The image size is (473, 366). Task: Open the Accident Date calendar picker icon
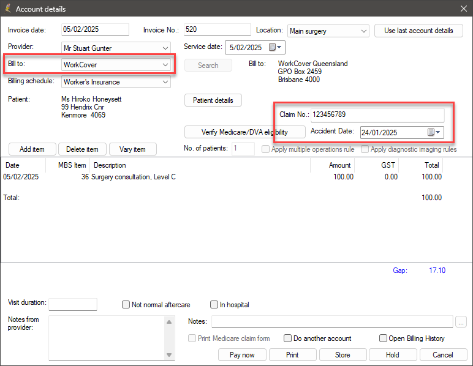[434, 132]
